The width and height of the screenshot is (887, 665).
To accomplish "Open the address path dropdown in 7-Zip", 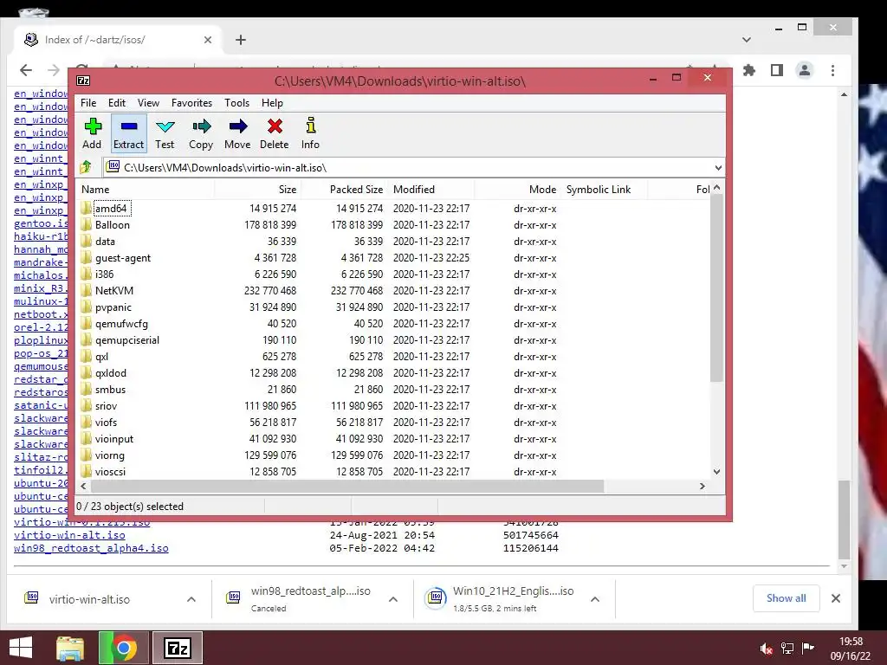I will coord(718,168).
